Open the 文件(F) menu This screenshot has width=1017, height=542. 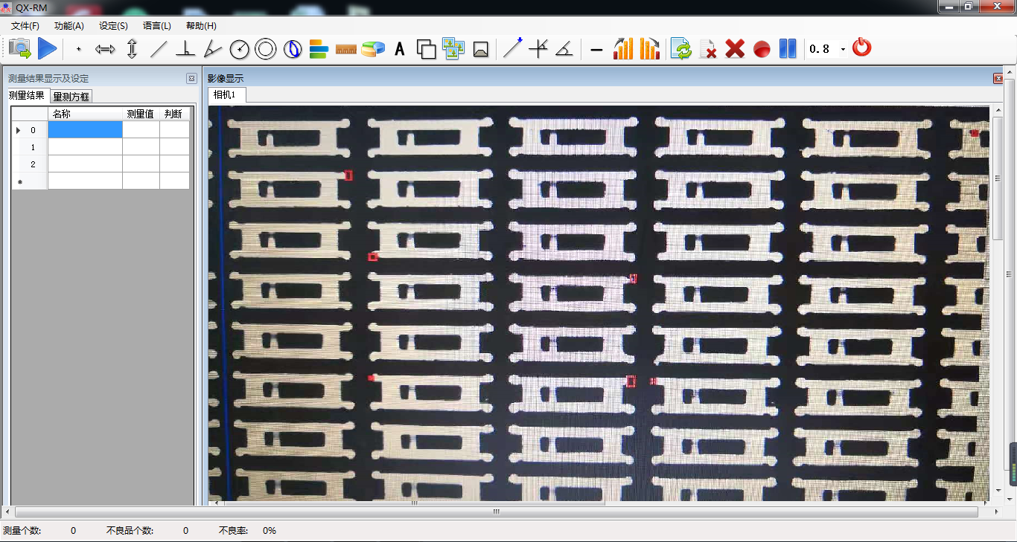coord(25,26)
